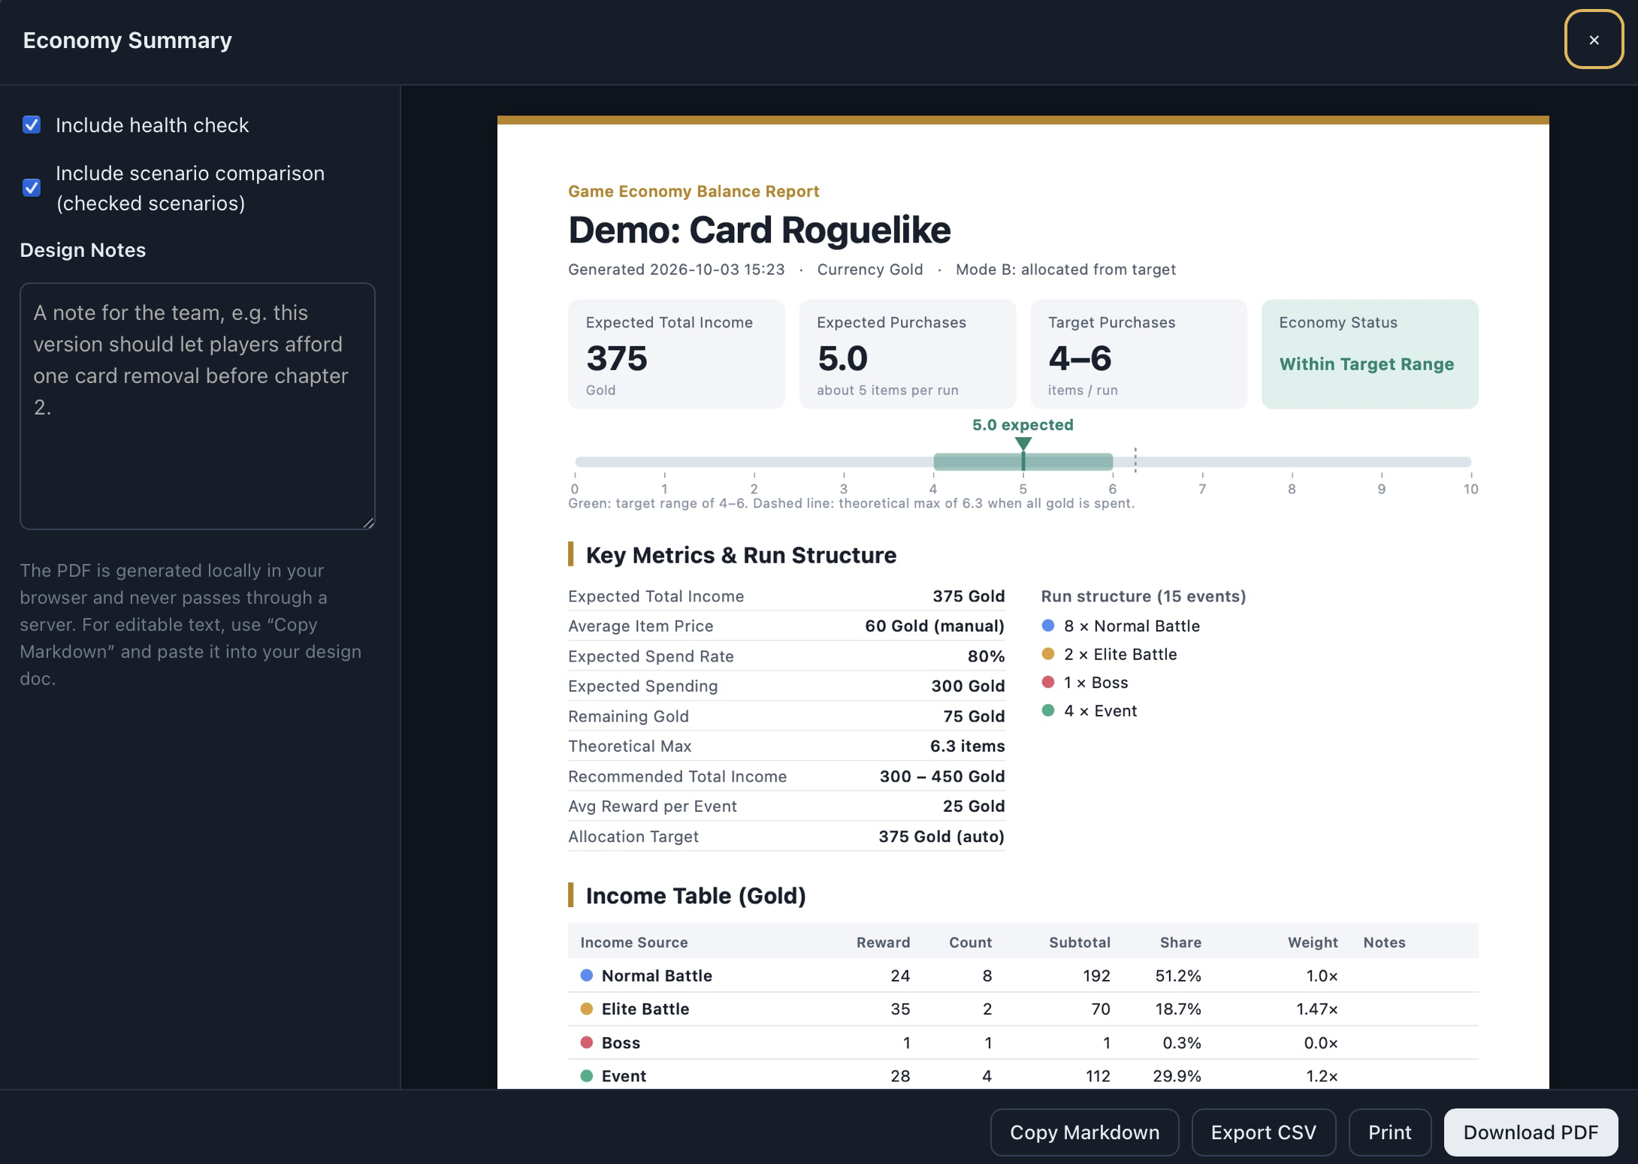The image size is (1638, 1164).
Task: Click the 60 Gold (manual) value
Action: tap(935, 626)
